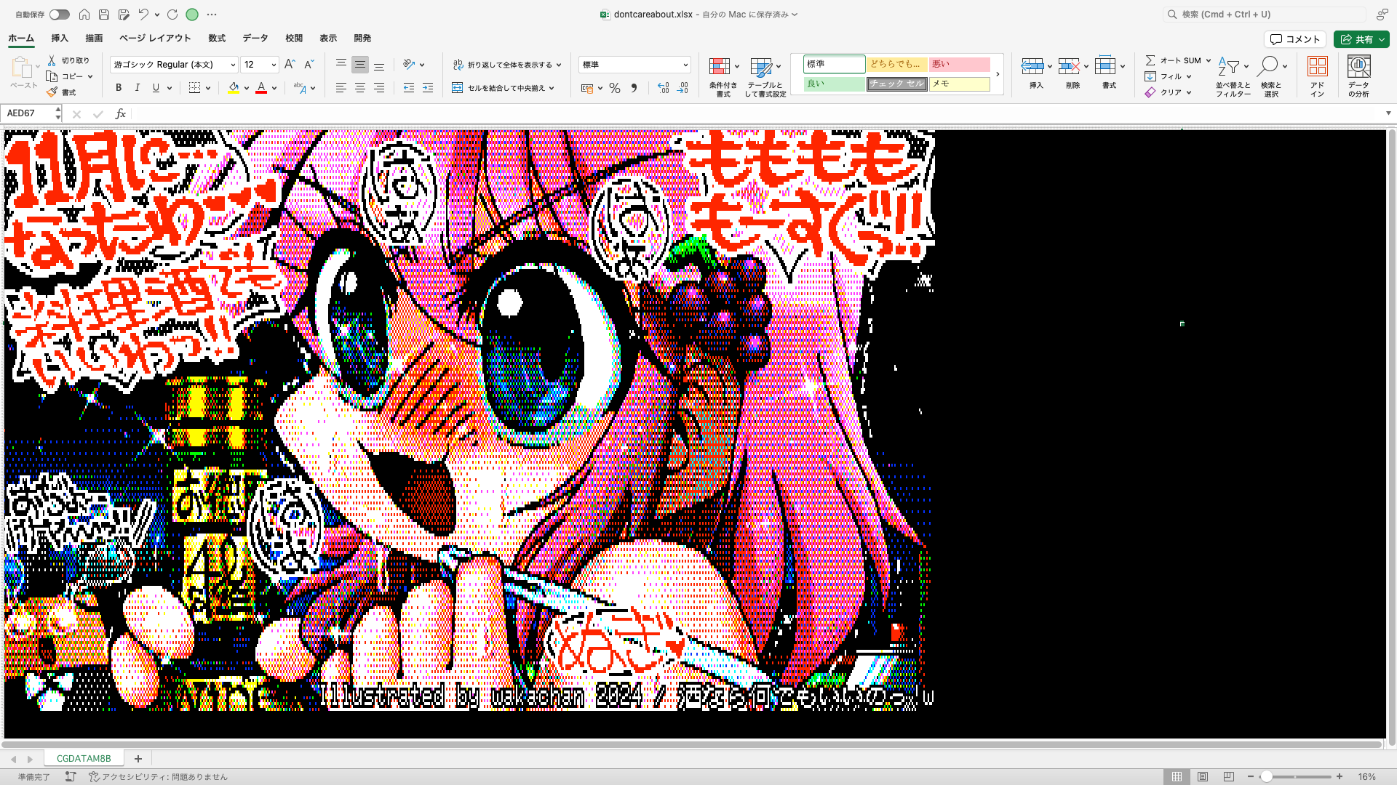The width and height of the screenshot is (1397, 785).
Task: Toggle Bold formatting
Action: pos(119,88)
